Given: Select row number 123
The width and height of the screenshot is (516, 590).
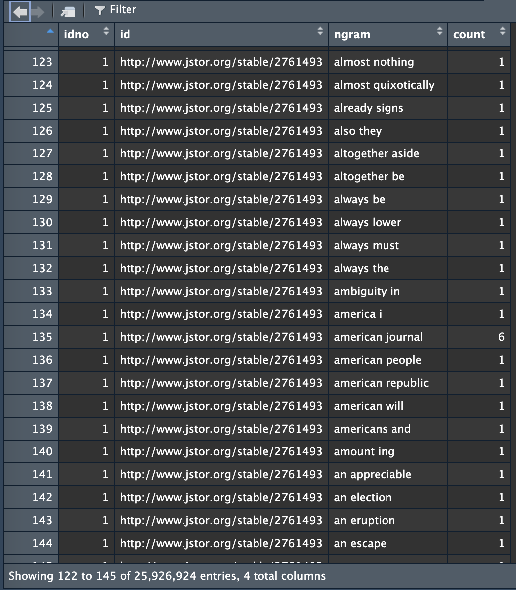Looking at the screenshot, I should tap(42, 62).
